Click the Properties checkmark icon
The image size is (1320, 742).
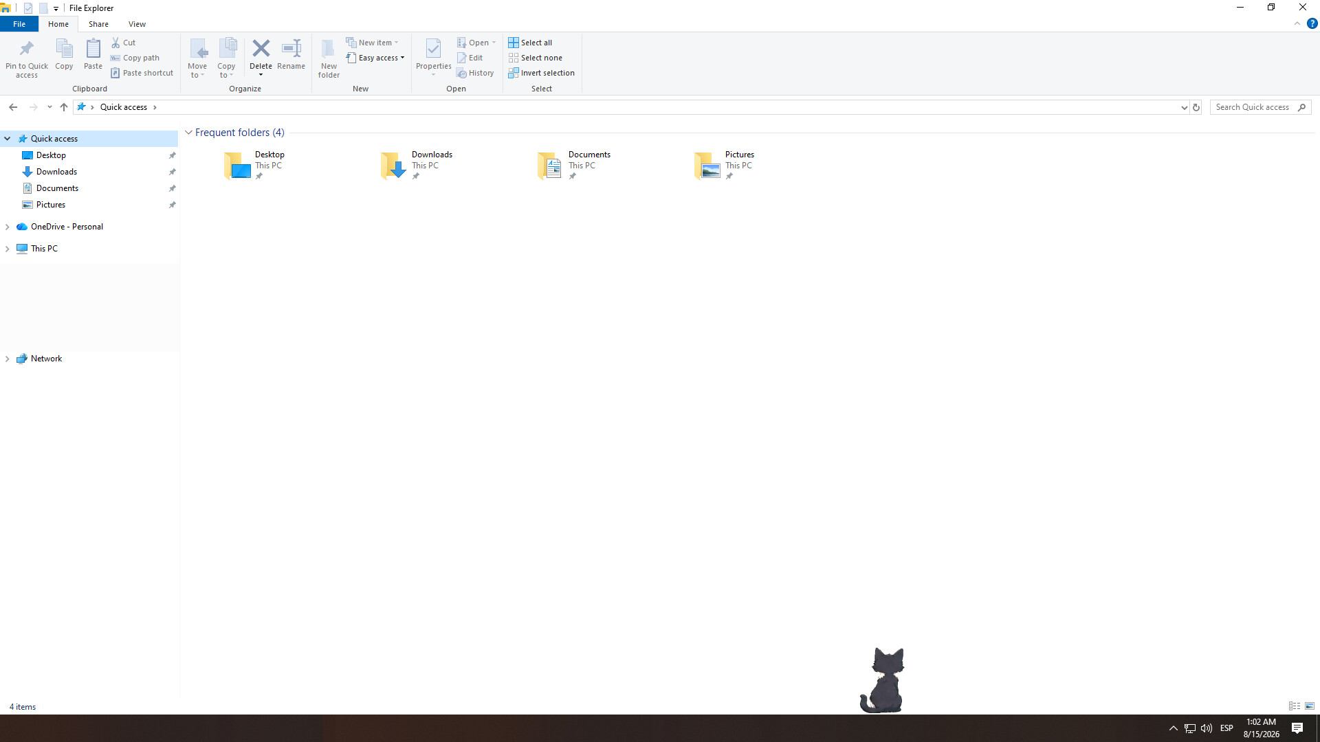click(433, 49)
